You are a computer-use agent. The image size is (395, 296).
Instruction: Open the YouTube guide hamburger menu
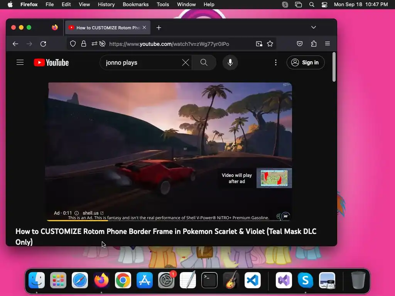tap(20, 62)
